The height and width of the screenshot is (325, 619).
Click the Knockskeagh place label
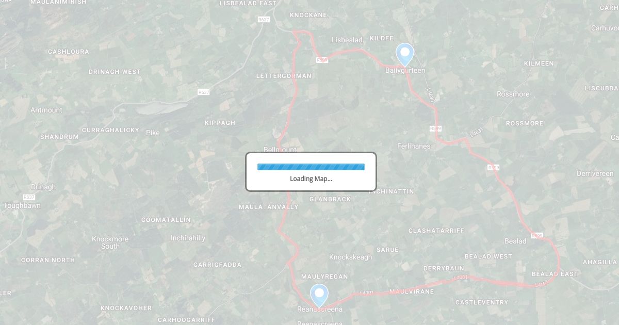(351, 257)
